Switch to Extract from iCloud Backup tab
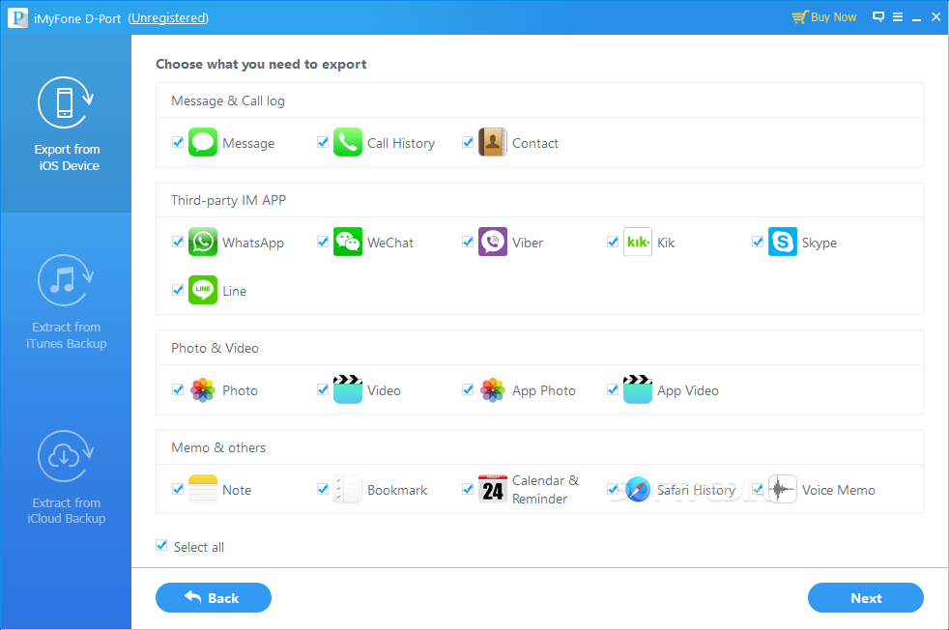949x630 pixels. tap(66, 477)
